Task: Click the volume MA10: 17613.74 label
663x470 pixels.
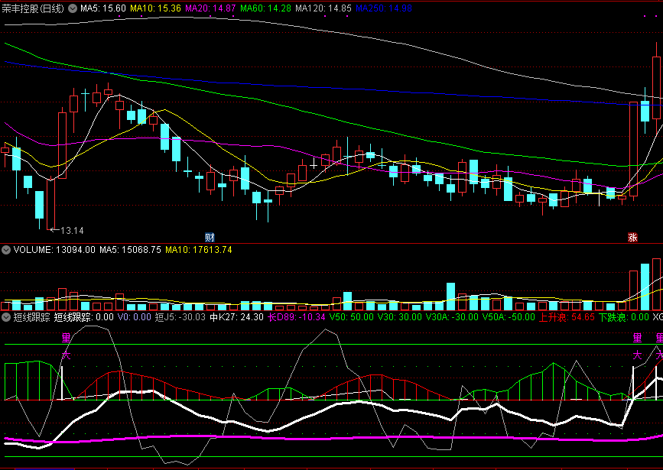Action: click(x=198, y=250)
